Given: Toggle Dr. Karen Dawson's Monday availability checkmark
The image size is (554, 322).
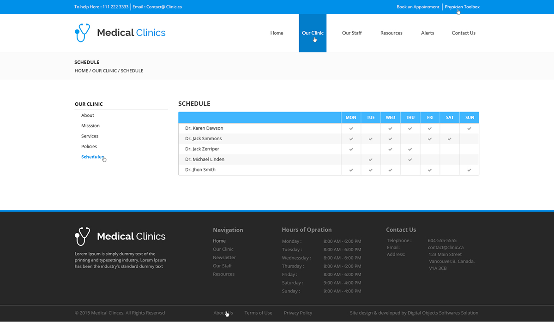Looking at the screenshot, I should click(351, 128).
